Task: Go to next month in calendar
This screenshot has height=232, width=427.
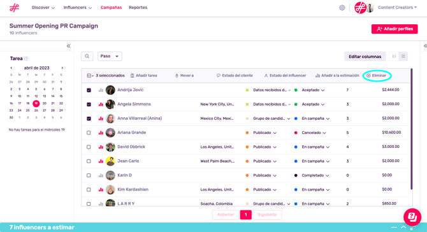Action: pos(62,68)
